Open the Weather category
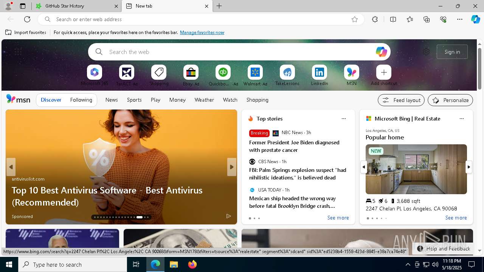This screenshot has height=272, width=484. pyautogui.click(x=204, y=100)
